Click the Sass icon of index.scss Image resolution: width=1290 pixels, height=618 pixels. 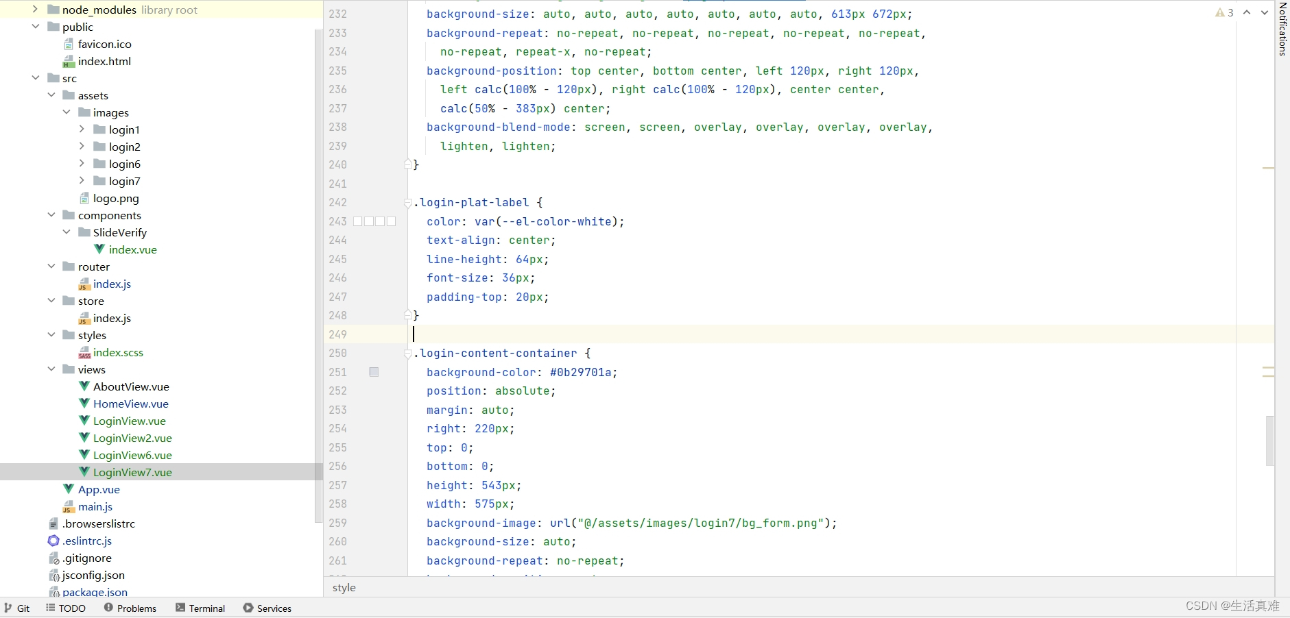pyautogui.click(x=84, y=352)
